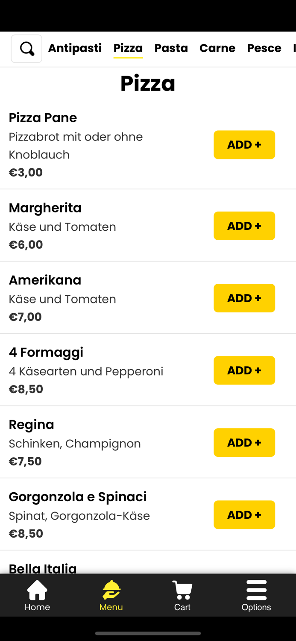
Task: Tap the Gorgonzola e Spinaci title
Action: click(x=77, y=497)
